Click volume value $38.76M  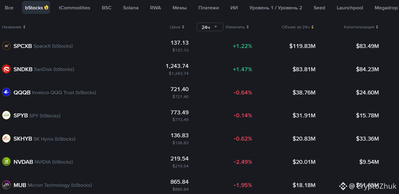pyautogui.click(x=304, y=93)
